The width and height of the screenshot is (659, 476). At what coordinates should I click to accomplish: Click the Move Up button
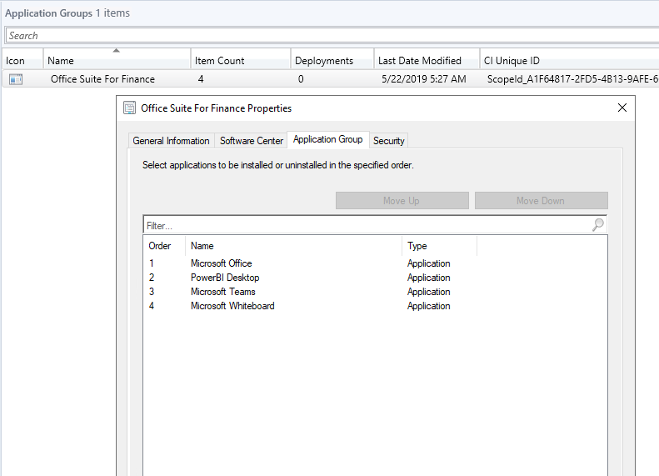coord(402,201)
